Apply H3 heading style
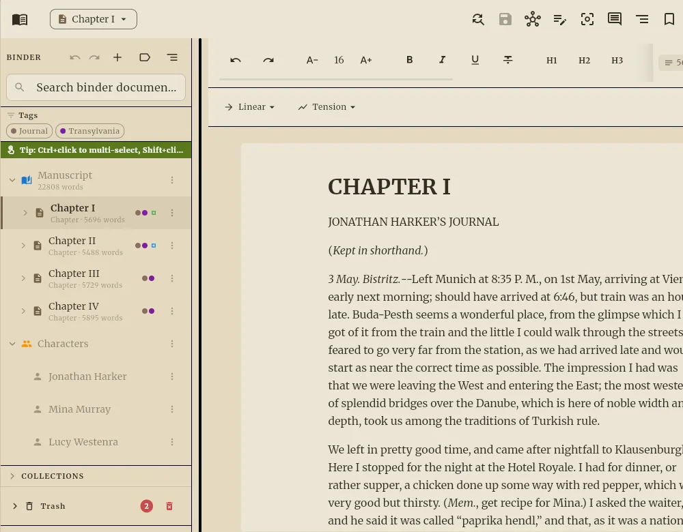Image resolution: width=683 pixels, height=532 pixels. click(617, 61)
